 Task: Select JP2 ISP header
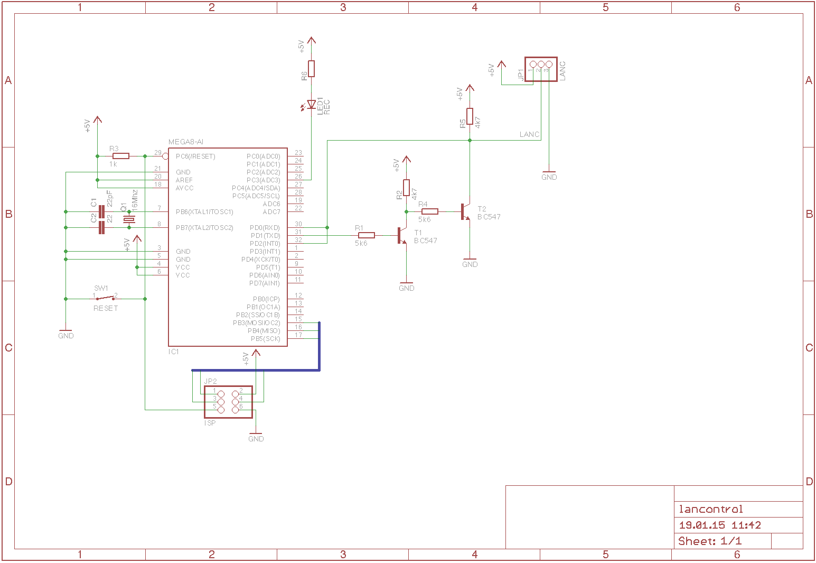click(228, 402)
